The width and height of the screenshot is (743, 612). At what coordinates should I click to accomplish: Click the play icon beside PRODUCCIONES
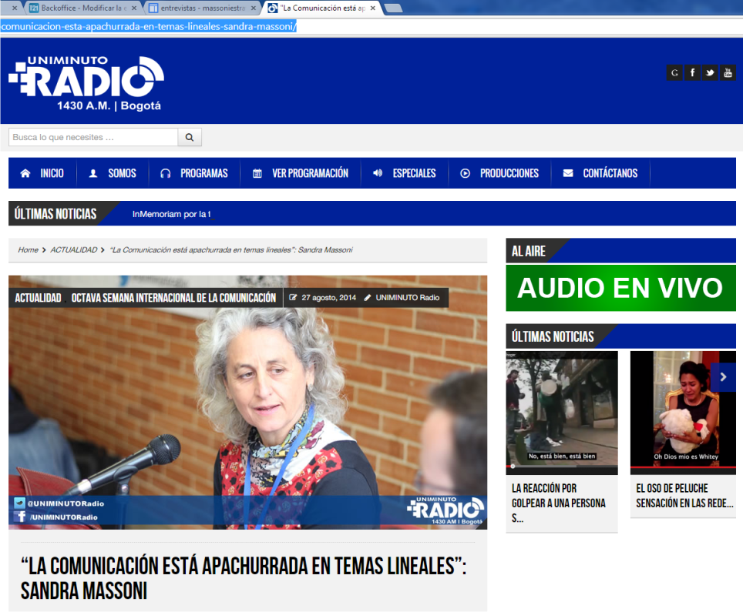pyautogui.click(x=466, y=173)
